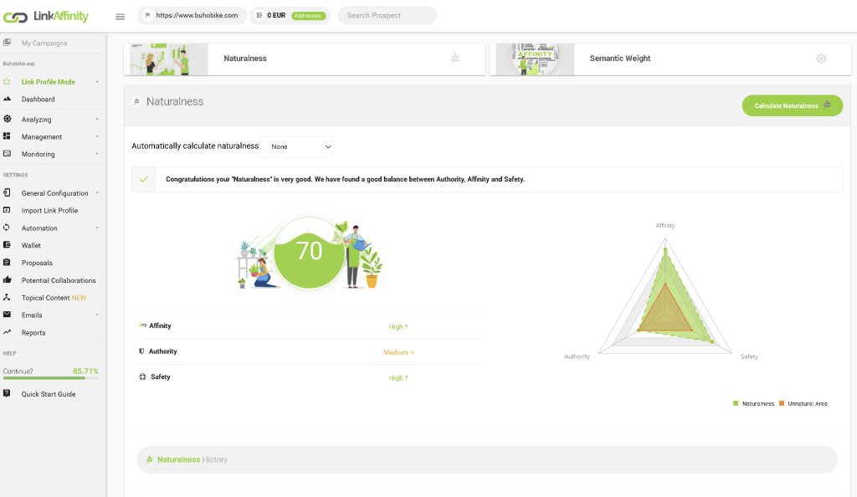857x497 pixels.
Task: Go to Dashboard in sidebar
Action: [38, 100]
